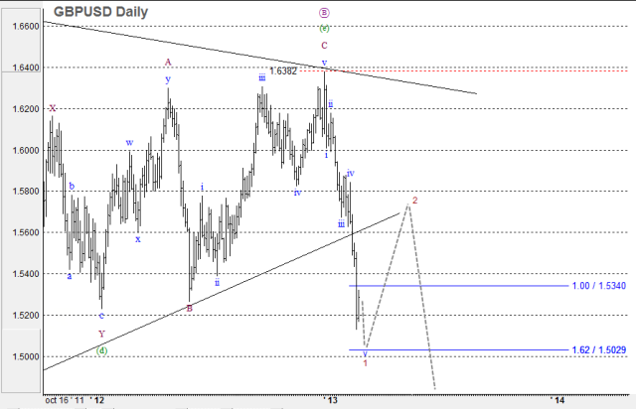
Task: Select the green (e) wave label
Action: (324, 27)
